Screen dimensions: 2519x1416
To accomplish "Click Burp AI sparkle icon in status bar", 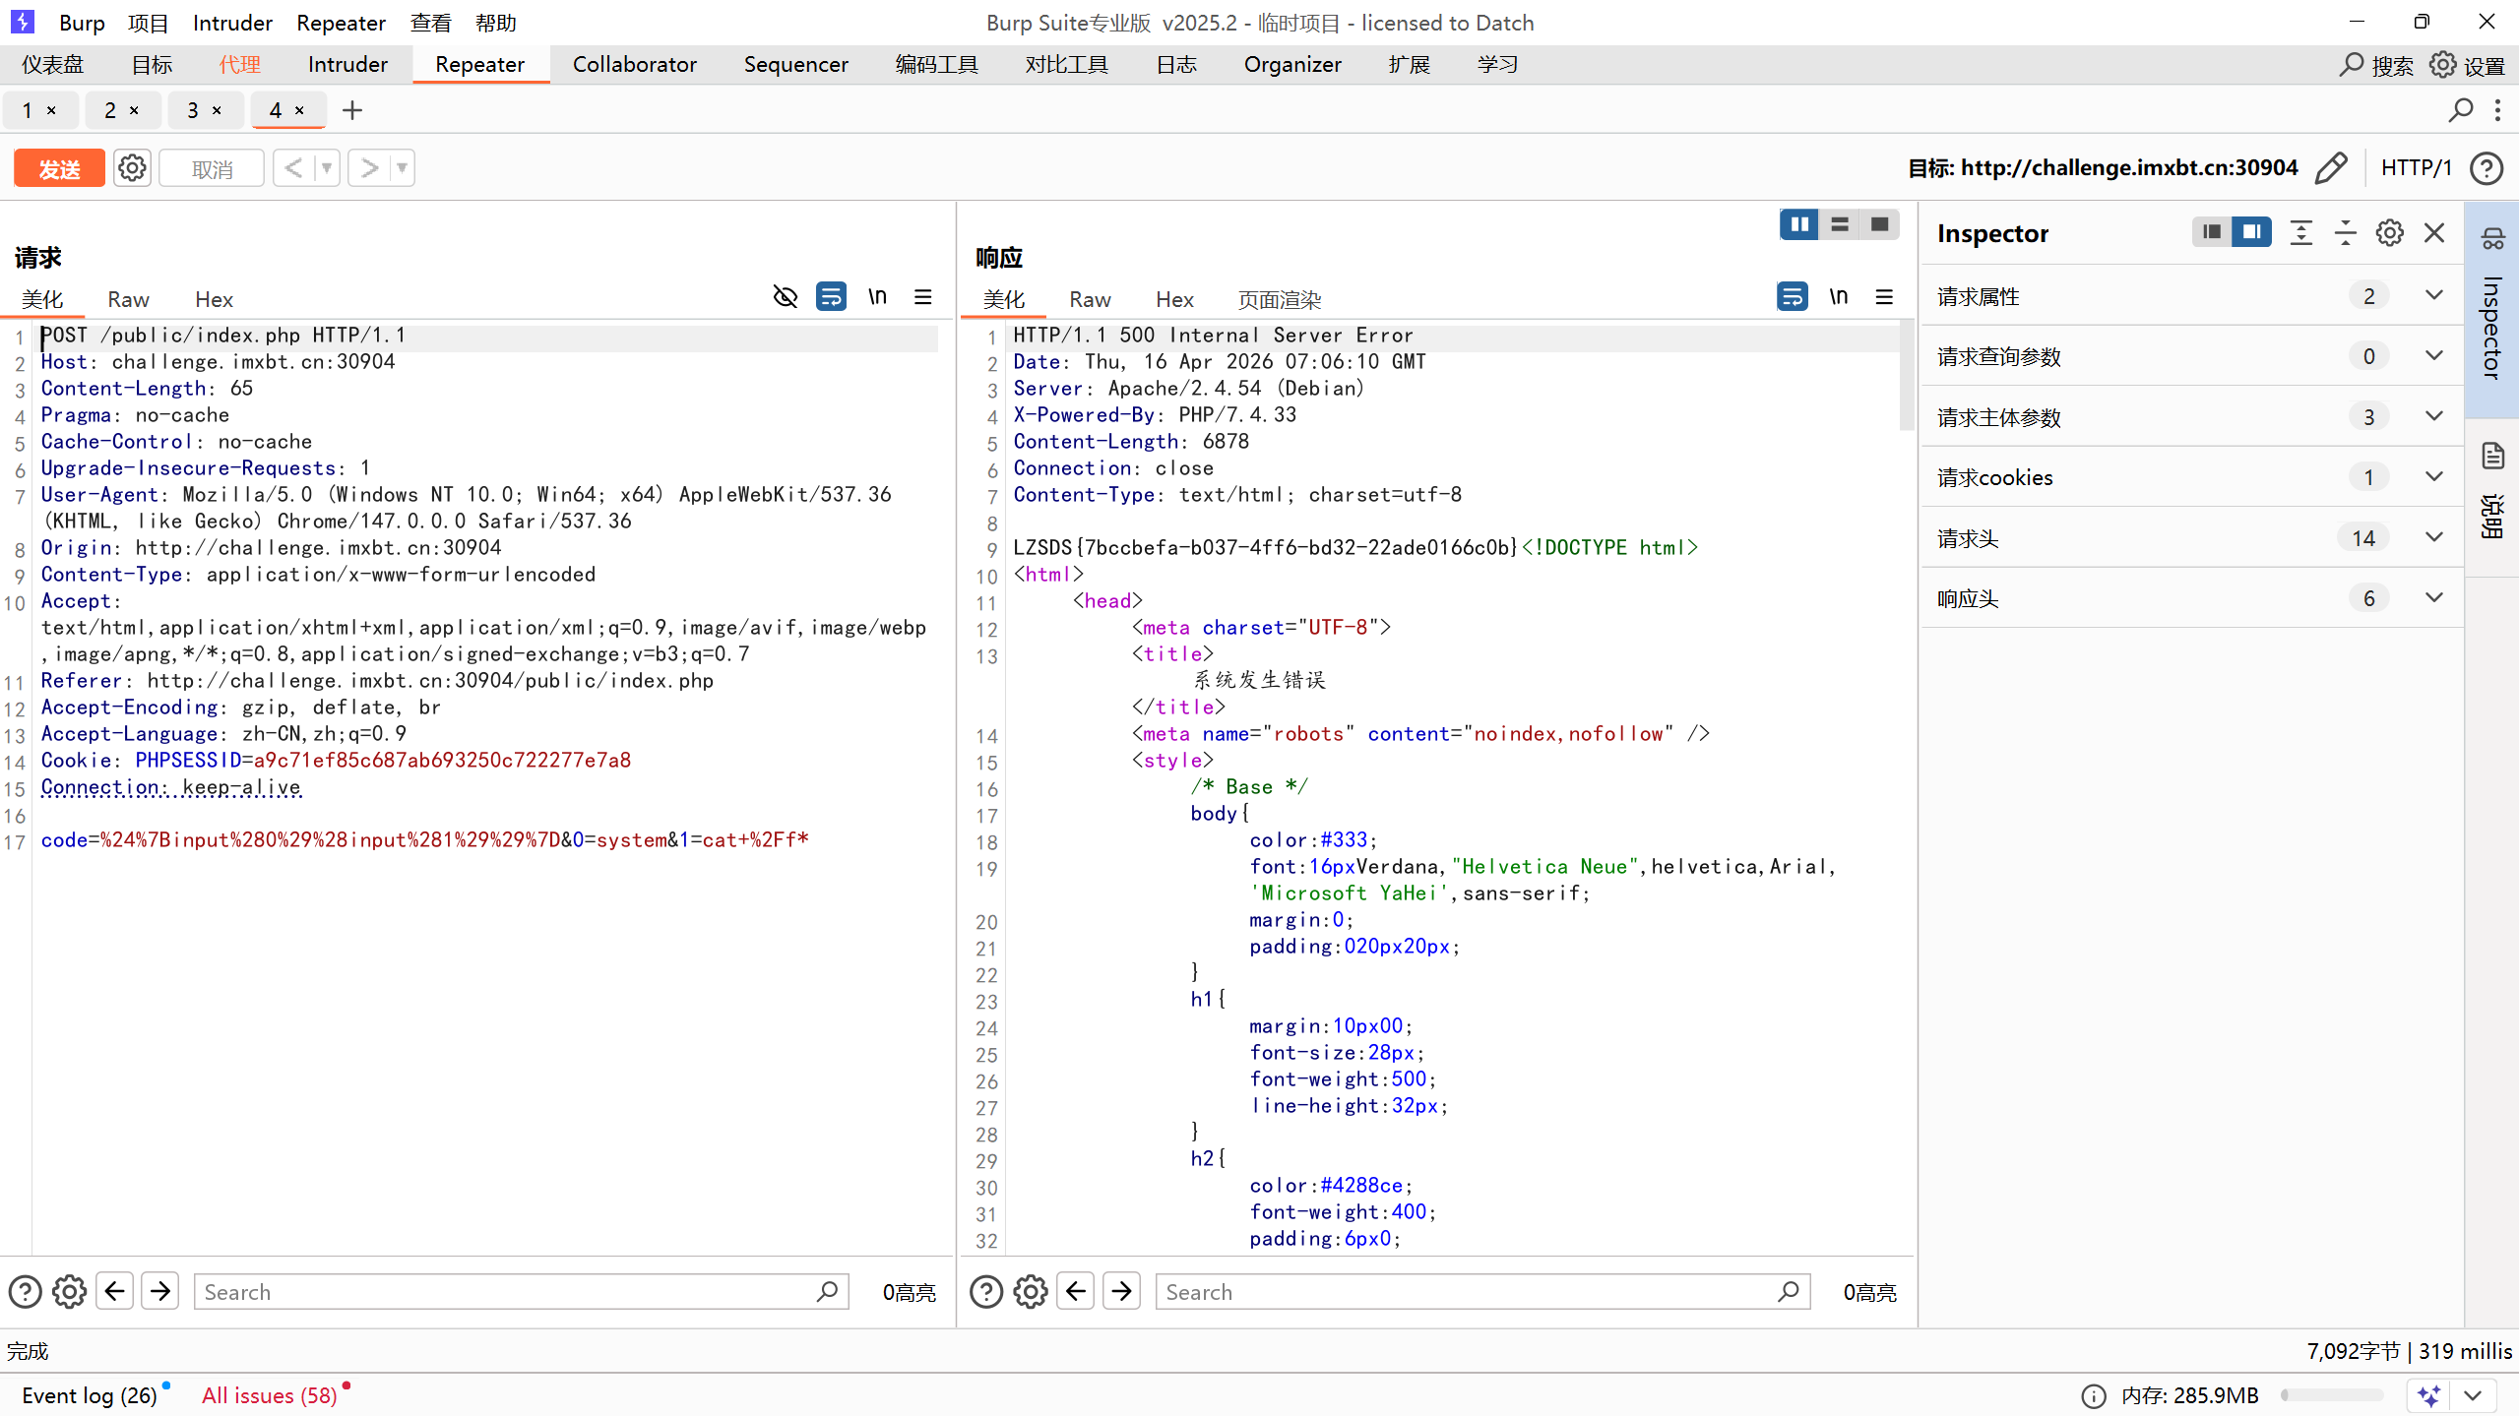I will coord(2428,1395).
